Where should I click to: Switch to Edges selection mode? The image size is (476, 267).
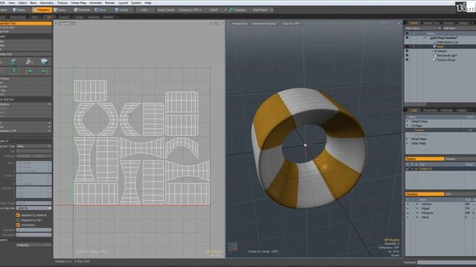(19, 10)
